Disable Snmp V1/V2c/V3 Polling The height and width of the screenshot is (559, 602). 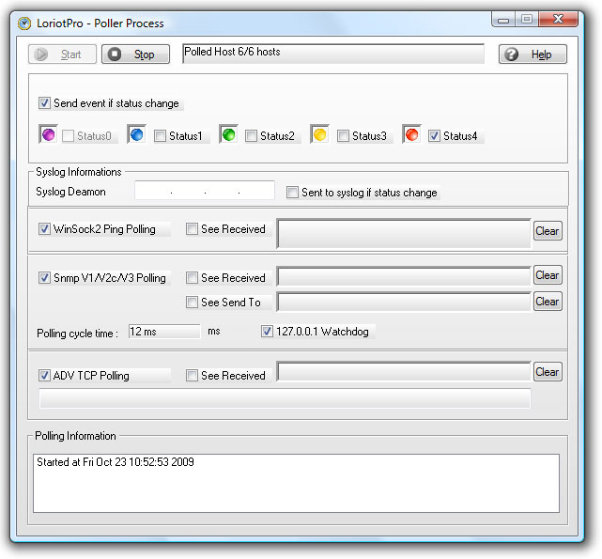(44, 278)
